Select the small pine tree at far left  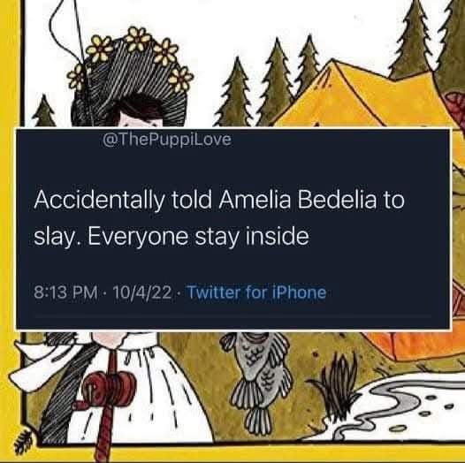coord(44,111)
